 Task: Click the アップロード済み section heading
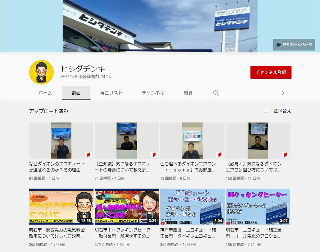point(49,111)
